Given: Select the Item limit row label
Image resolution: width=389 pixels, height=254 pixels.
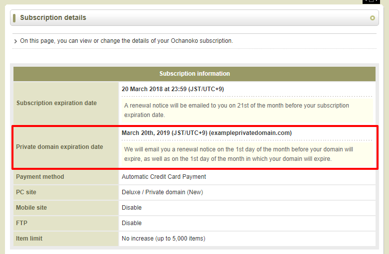Looking at the screenshot, I should pyautogui.click(x=29, y=239).
